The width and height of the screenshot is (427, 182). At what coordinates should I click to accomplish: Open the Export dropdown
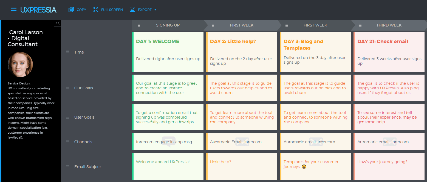(x=143, y=10)
